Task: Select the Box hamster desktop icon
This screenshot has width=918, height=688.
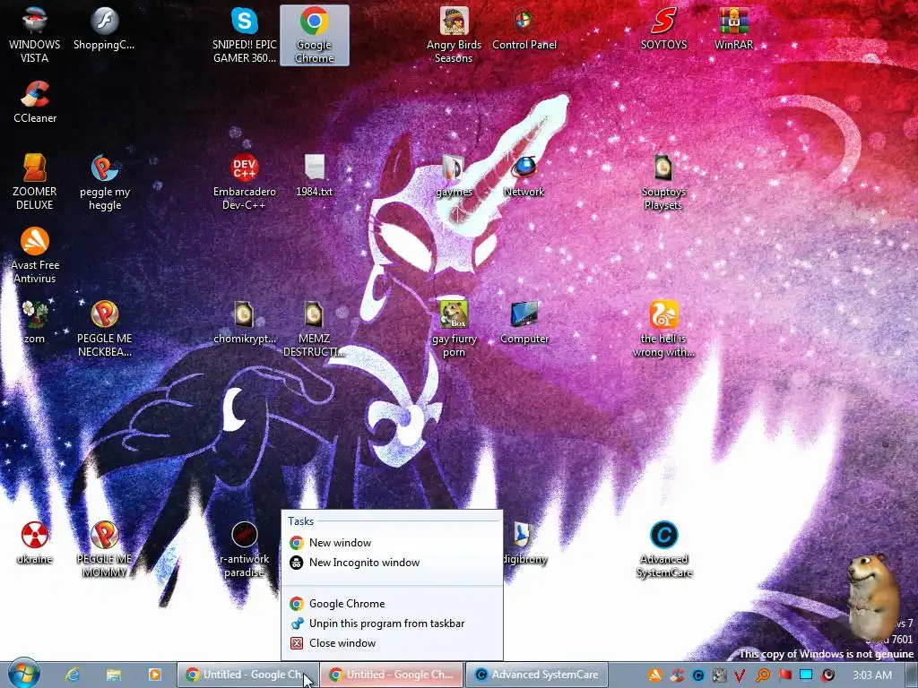Action: tap(454, 329)
